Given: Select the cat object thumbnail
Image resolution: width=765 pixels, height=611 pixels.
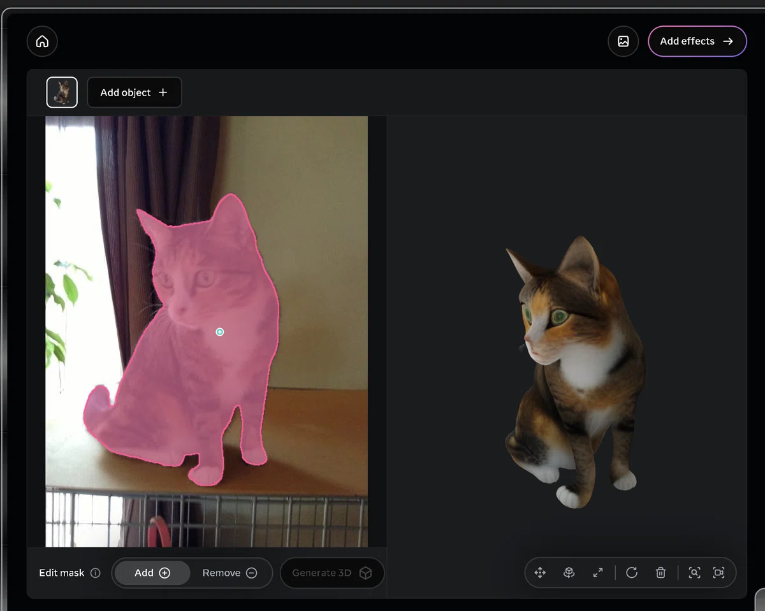Looking at the screenshot, I should (62, 92).
